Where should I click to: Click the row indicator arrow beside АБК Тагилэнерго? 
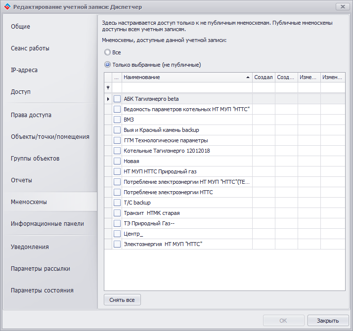pos(108,99)
